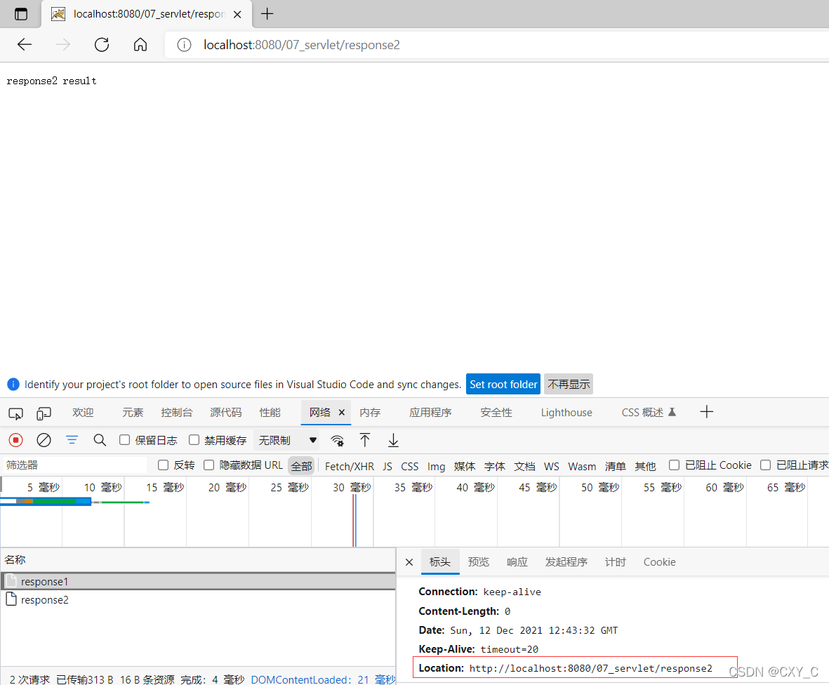Viewport: 829px width, 685px height.
Task: Filter requests by WS
Action: point(552,466)
